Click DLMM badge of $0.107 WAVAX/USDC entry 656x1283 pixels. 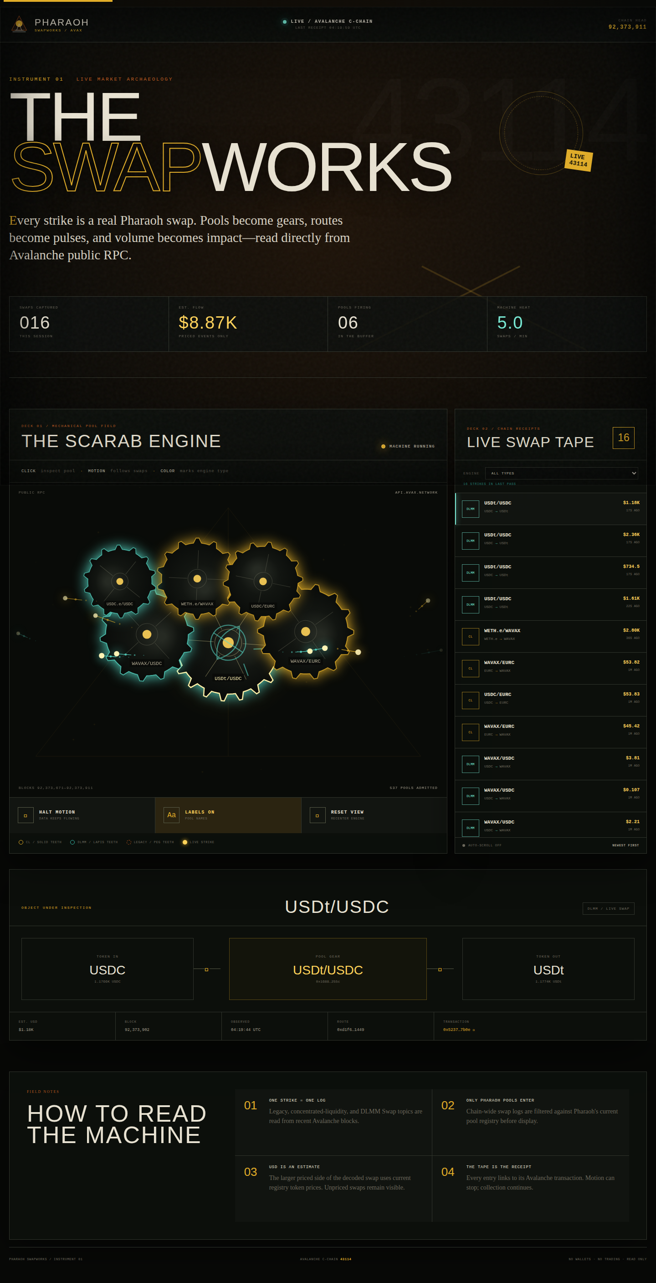tap(470, 796)
